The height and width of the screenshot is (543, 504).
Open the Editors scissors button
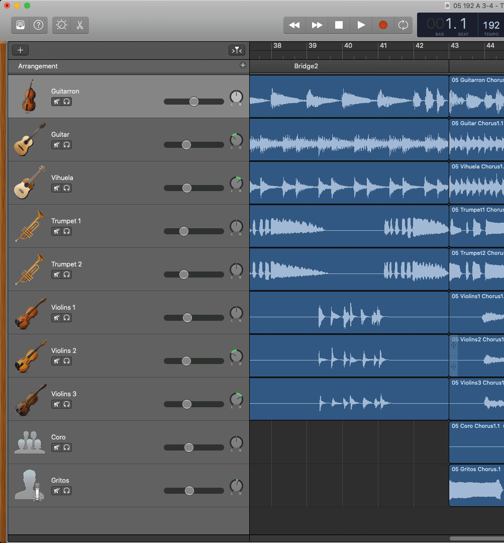pos(80,25)
